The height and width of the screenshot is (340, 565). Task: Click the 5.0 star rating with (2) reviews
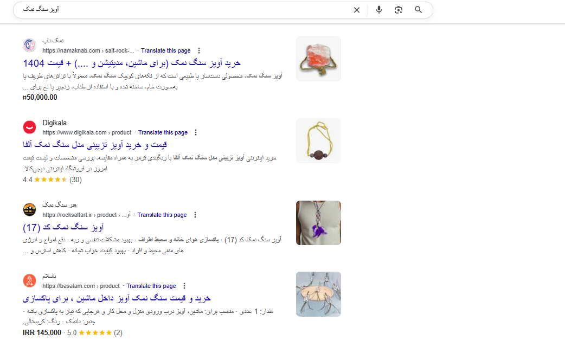95,333
